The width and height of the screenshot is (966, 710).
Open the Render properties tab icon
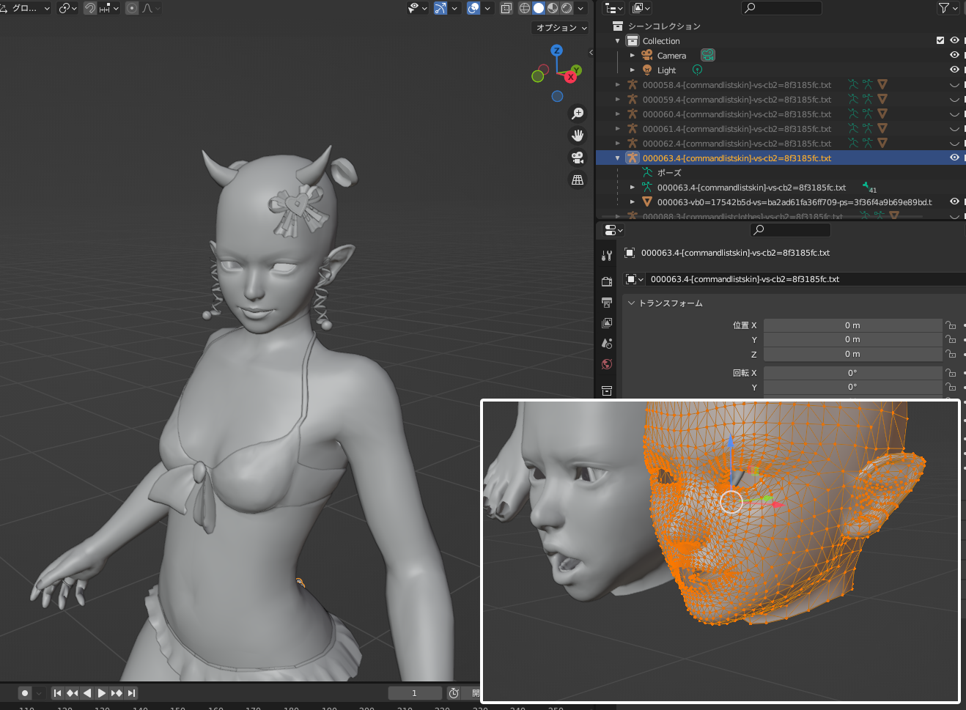(x=607, y=282)
